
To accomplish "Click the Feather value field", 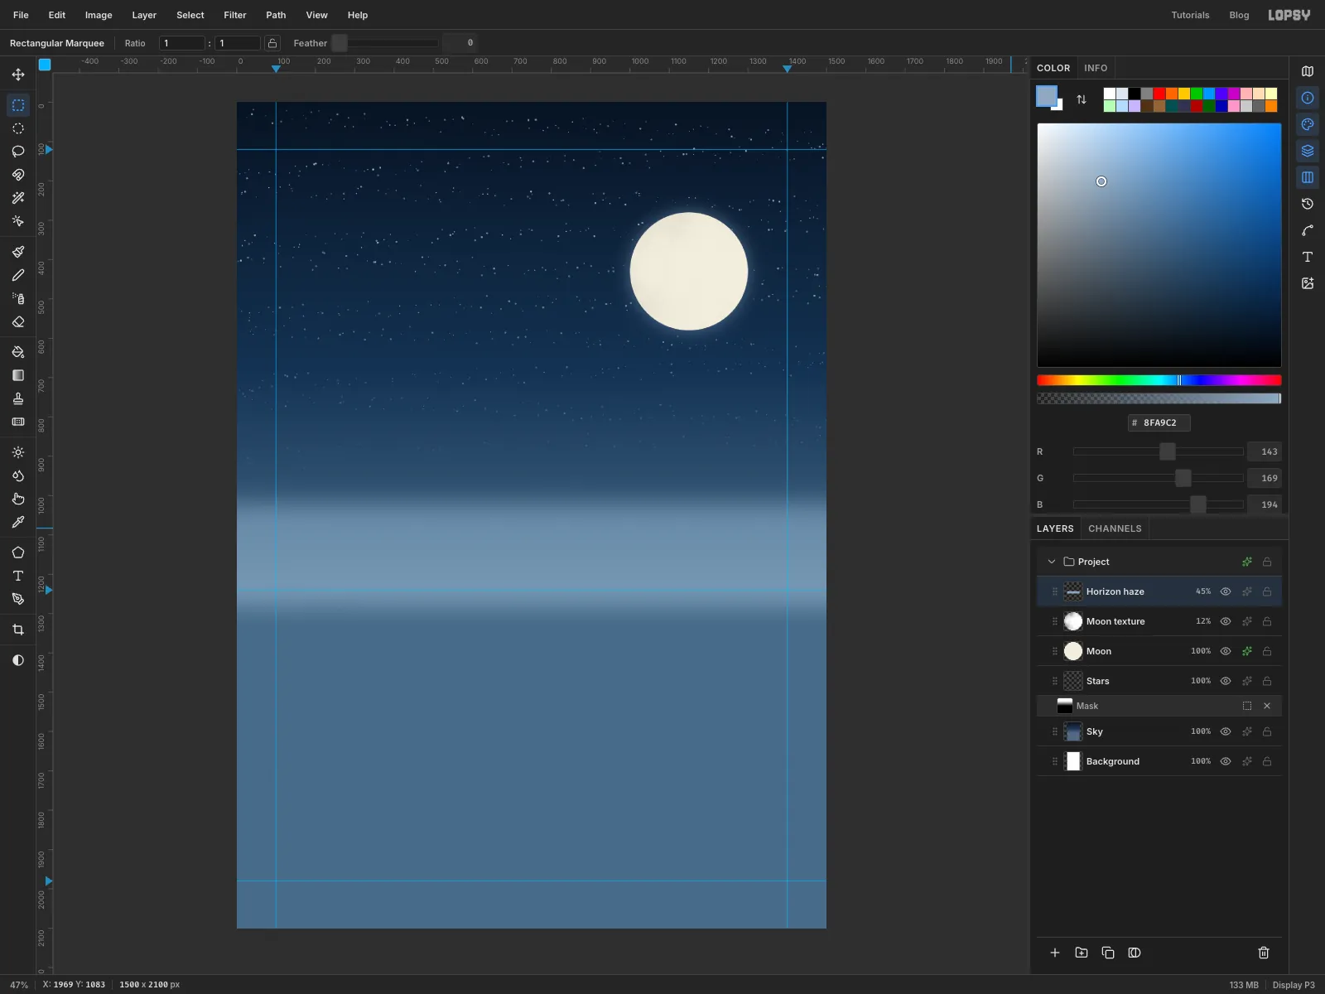I will tap(460, 43).
